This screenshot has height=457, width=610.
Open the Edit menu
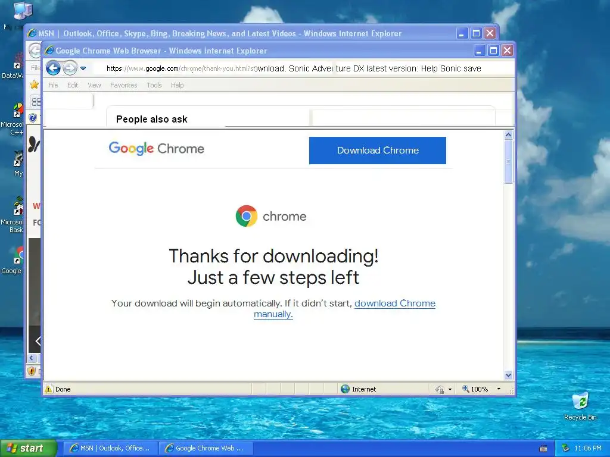coord(73,85)
